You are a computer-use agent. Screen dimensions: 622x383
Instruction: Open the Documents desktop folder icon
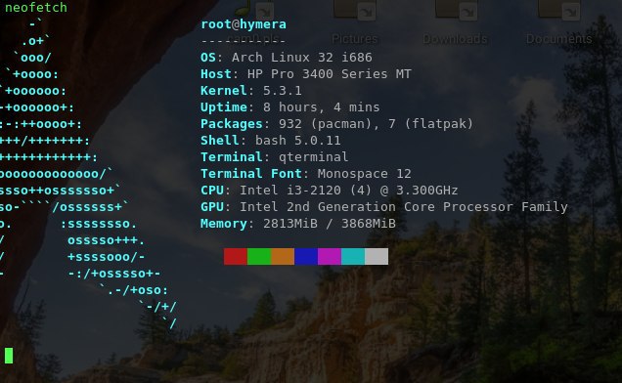(558, 10)
